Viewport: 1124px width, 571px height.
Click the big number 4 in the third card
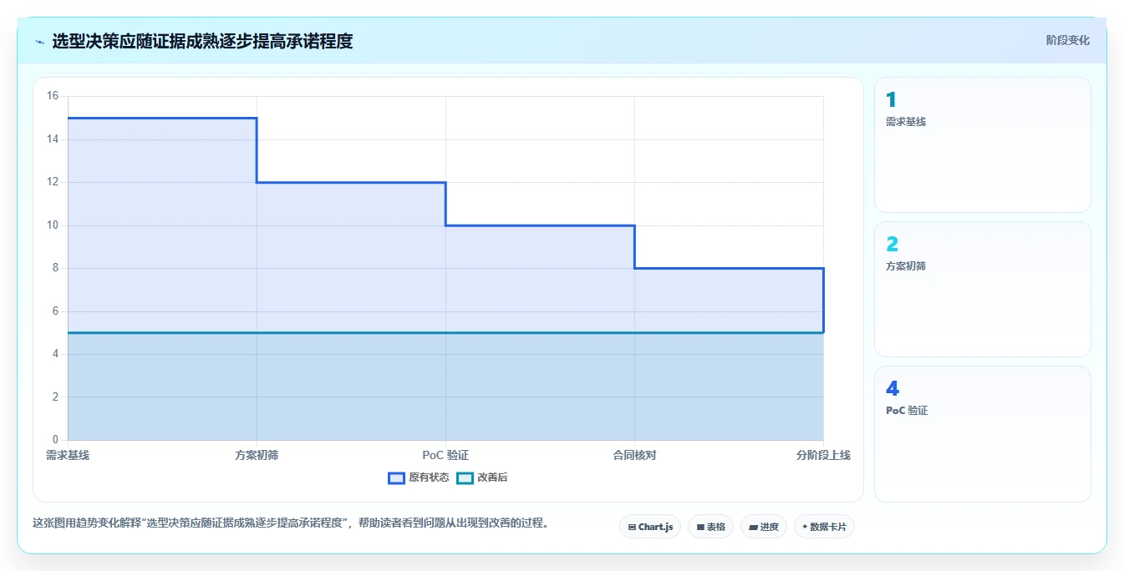click(x=893, y=389)
